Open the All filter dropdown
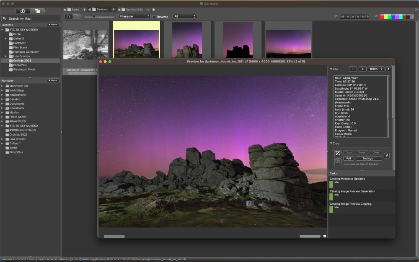 tap(185, 17)
